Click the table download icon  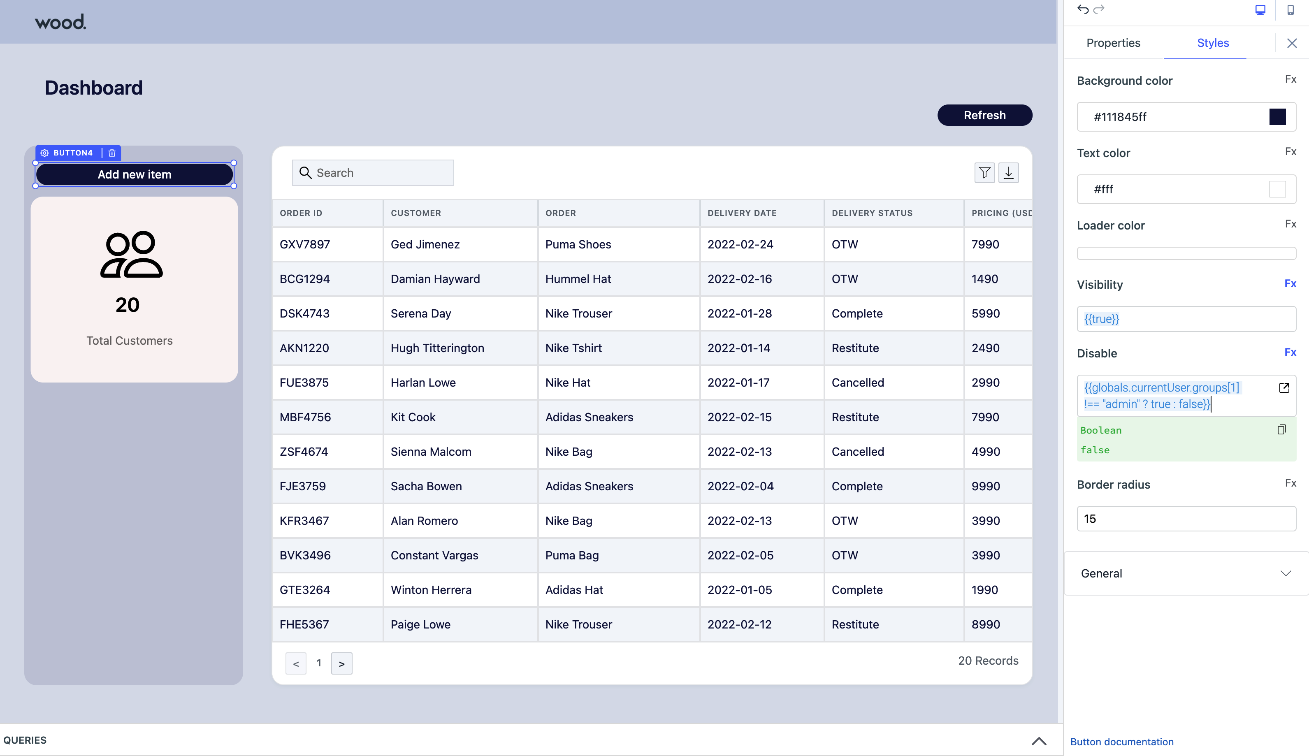(1008, 172)
